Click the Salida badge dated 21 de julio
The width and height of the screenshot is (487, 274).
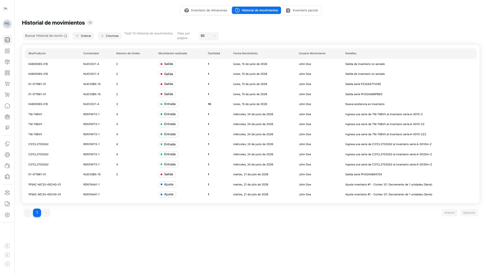(x=167, y=174)
